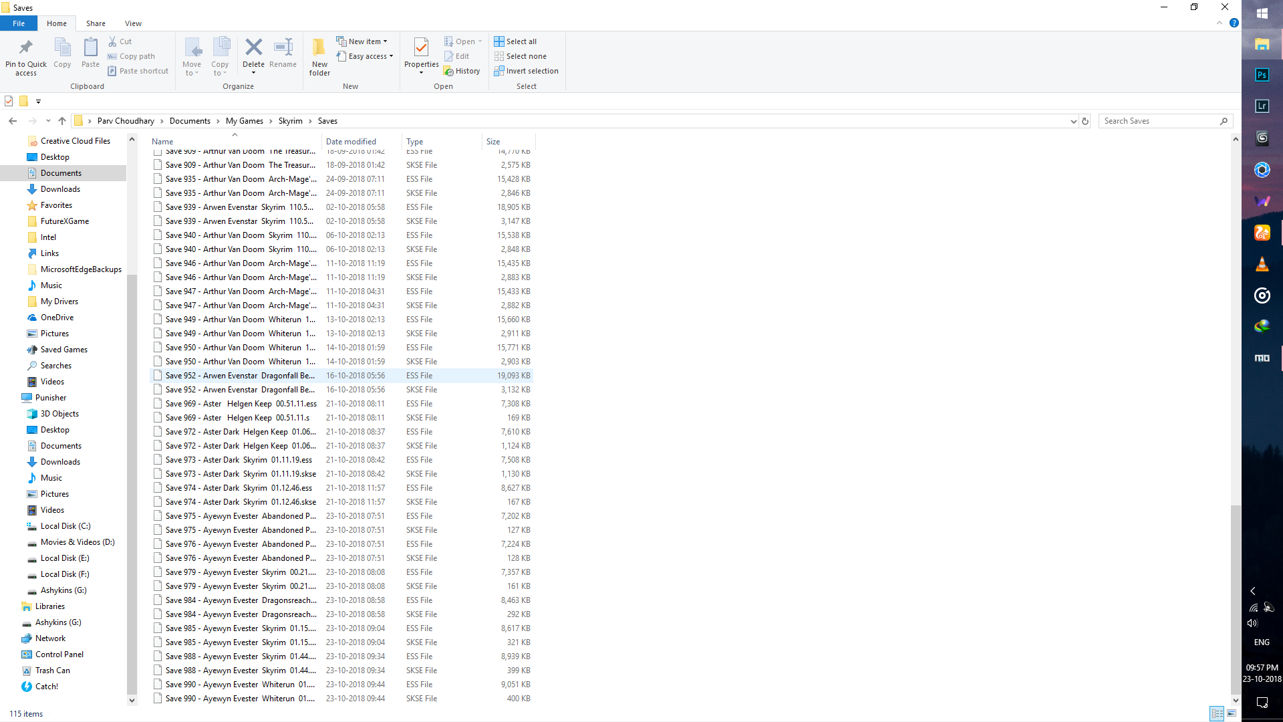Open Lightroom from the taskbar
This screenshot has height=722, width=1283.
click(x=1262, y=106)
